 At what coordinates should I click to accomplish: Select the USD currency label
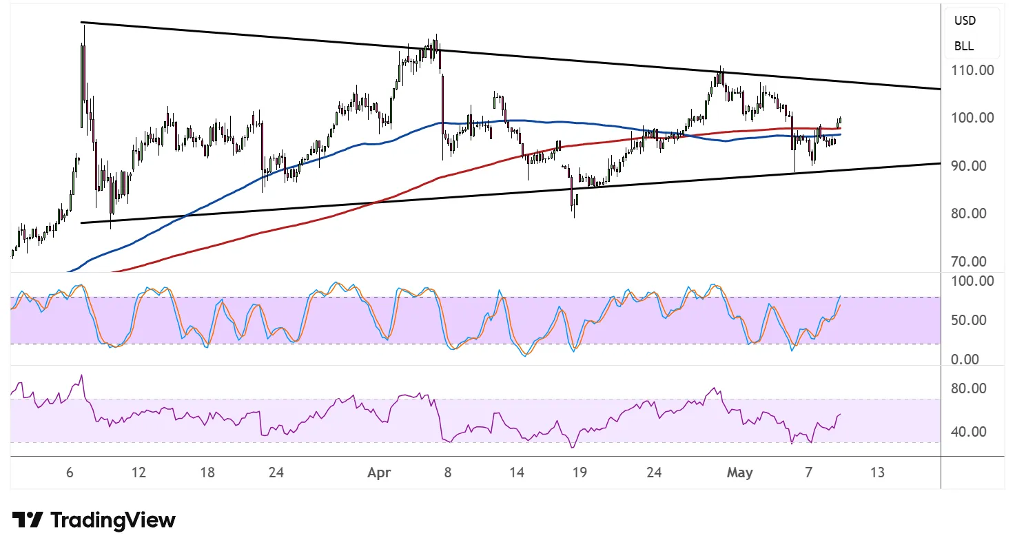click(965, 21)
